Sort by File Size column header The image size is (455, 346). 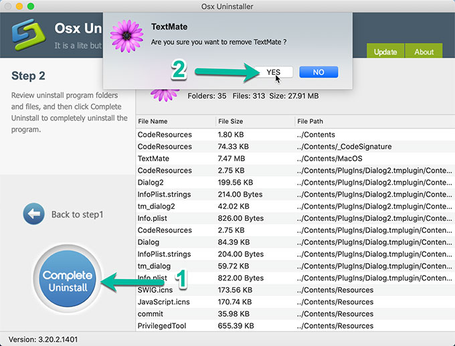click(x=255, y=121)
